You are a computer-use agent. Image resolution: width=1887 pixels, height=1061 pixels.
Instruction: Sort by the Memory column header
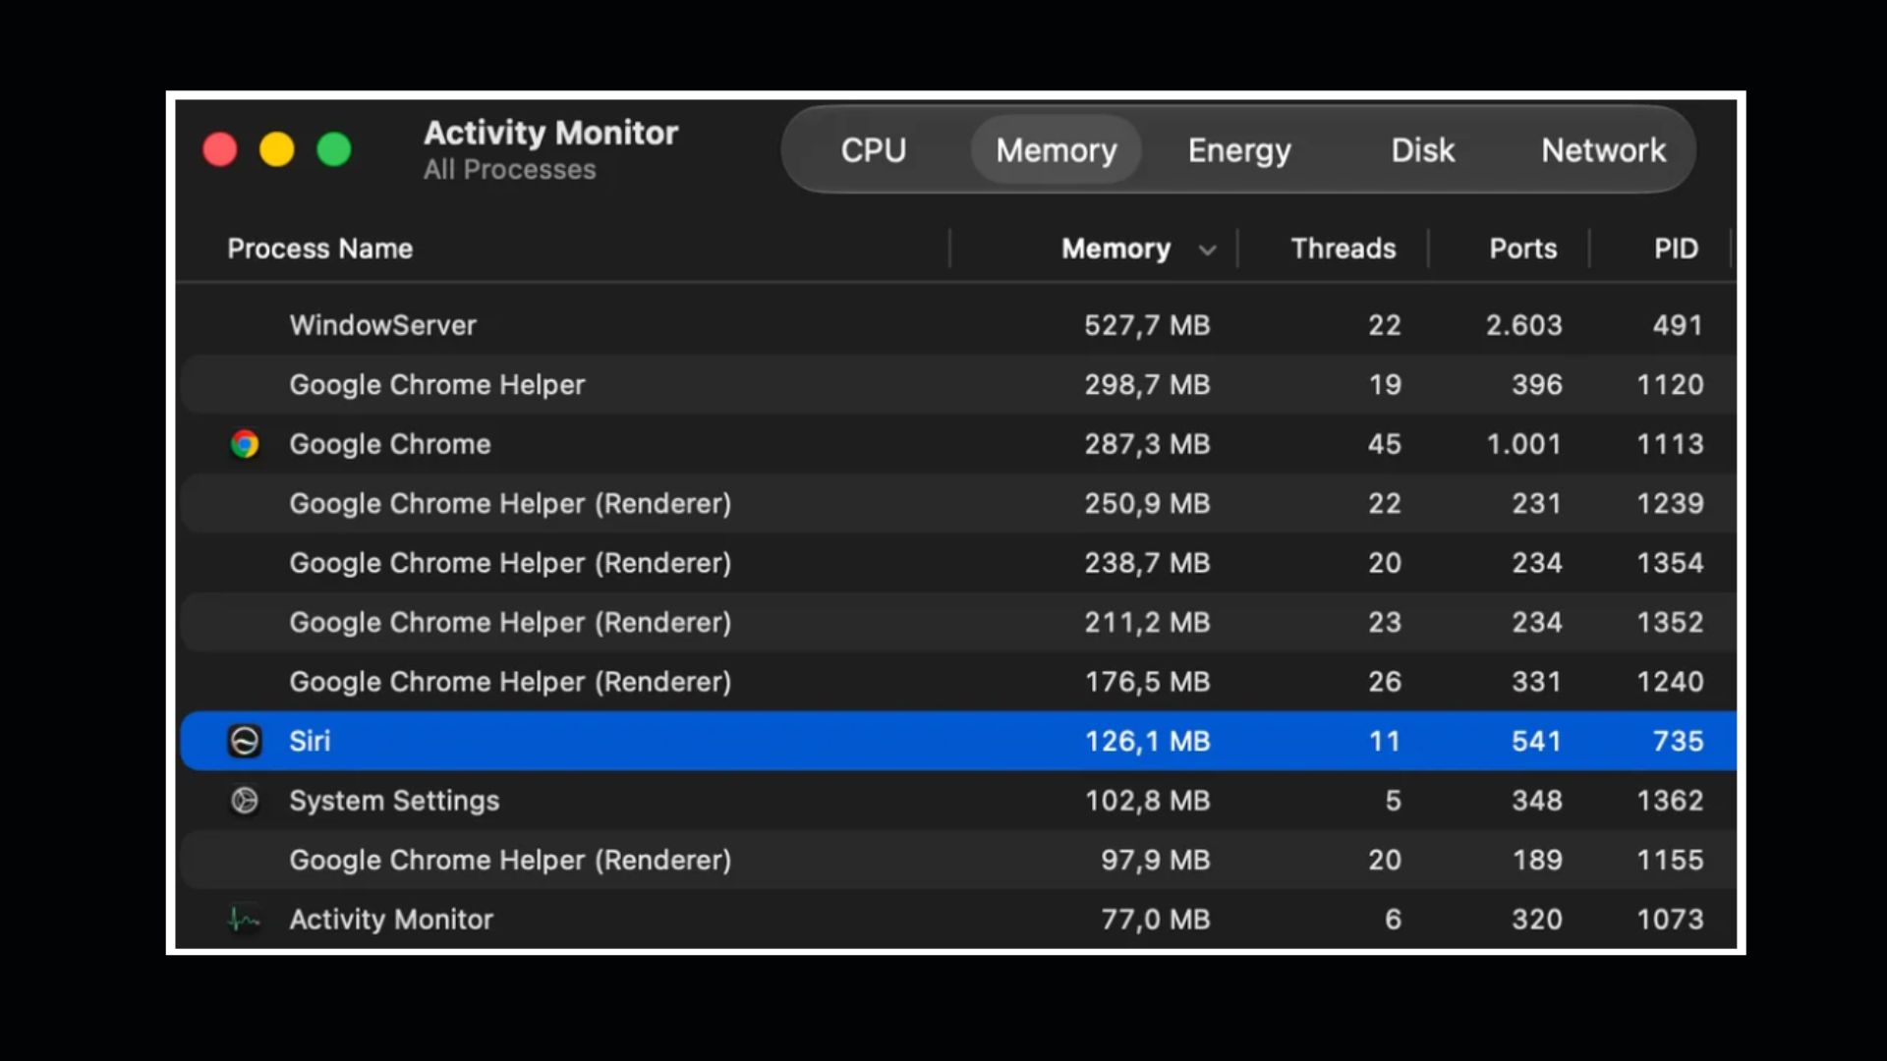coord(1115,249)
